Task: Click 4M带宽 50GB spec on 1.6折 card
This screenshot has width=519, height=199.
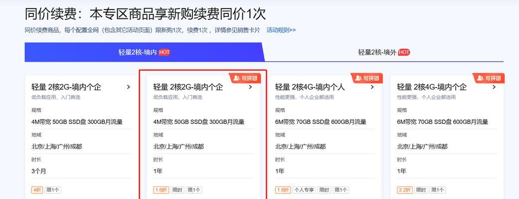Action: click(199, 122)
